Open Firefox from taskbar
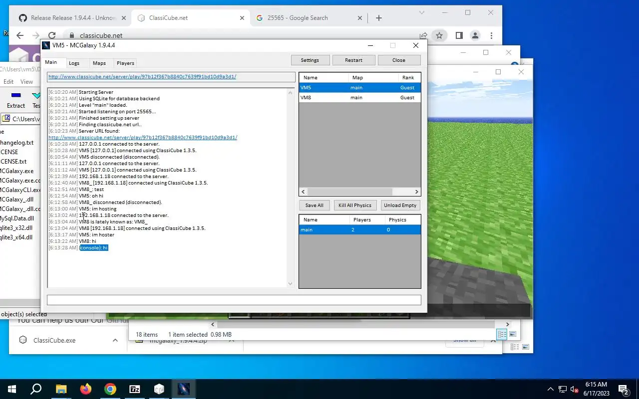 point(85,389)
